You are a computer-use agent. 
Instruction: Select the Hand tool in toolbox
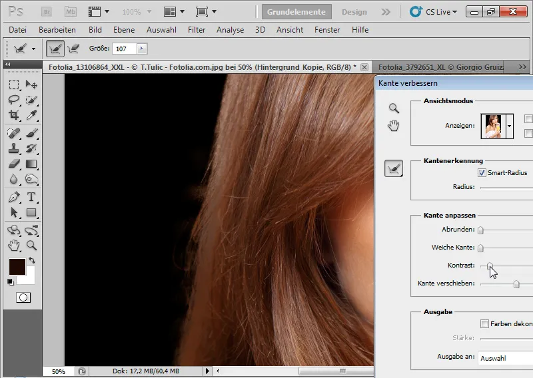[x=14, y=245]
